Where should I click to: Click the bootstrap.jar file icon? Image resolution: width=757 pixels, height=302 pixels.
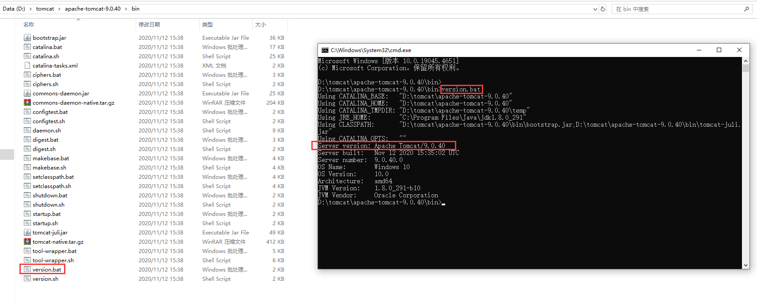(x=27, y=38)
